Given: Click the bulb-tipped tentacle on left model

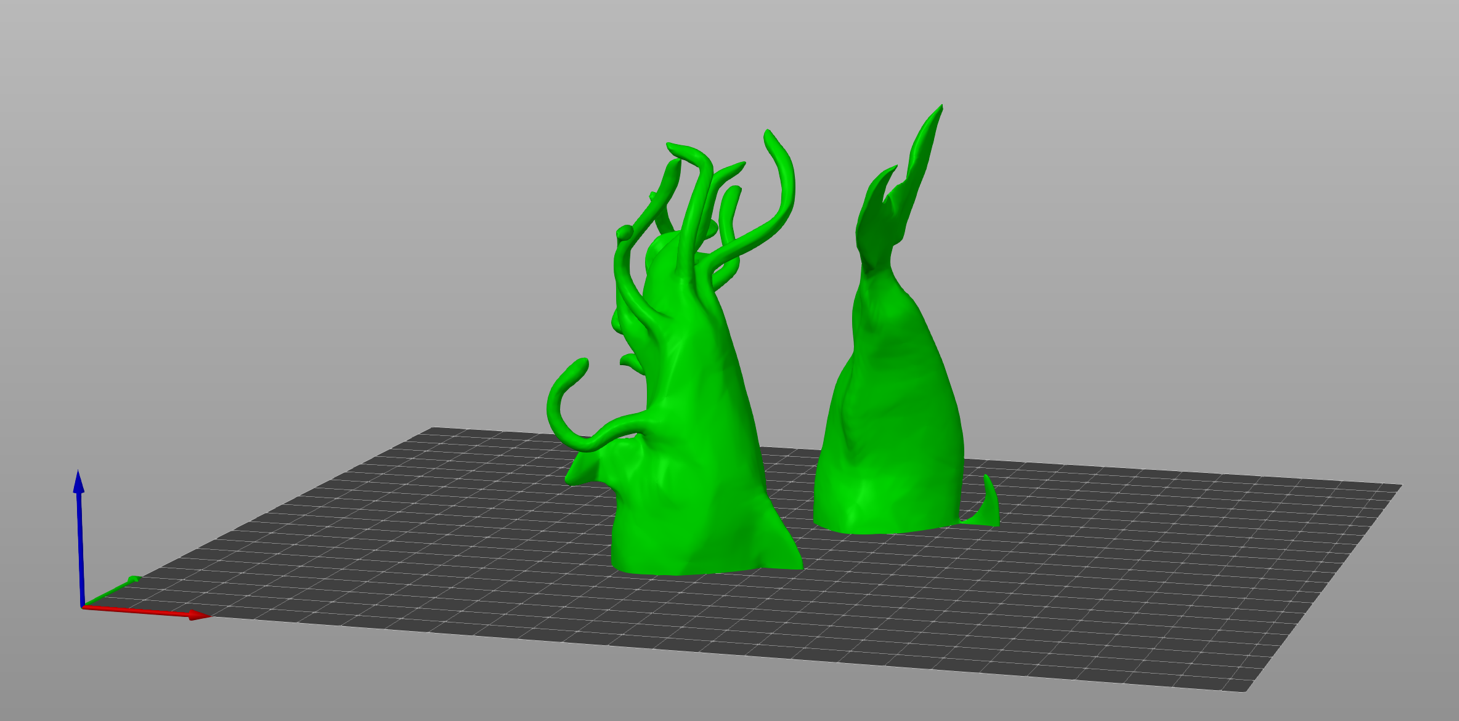Looking at the screenshot, I should click(x=624, y=233).
